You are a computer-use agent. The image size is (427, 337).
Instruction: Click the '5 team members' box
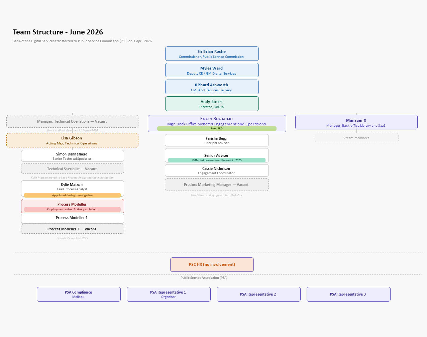click(x=356, y=138)
